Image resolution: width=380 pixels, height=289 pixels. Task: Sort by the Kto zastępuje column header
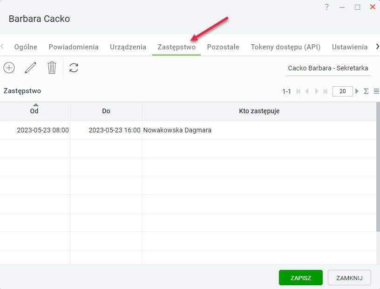click(x=259, y=111)
